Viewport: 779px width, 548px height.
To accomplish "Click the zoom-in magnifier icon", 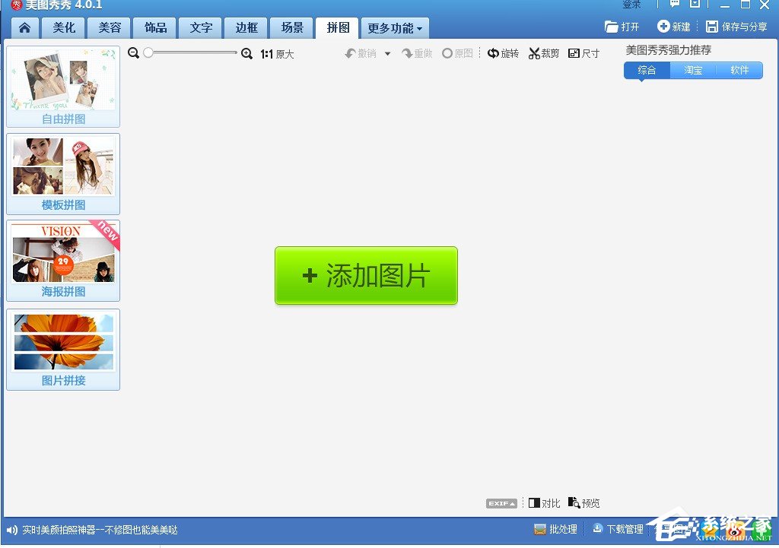I will tap(246, 53).
